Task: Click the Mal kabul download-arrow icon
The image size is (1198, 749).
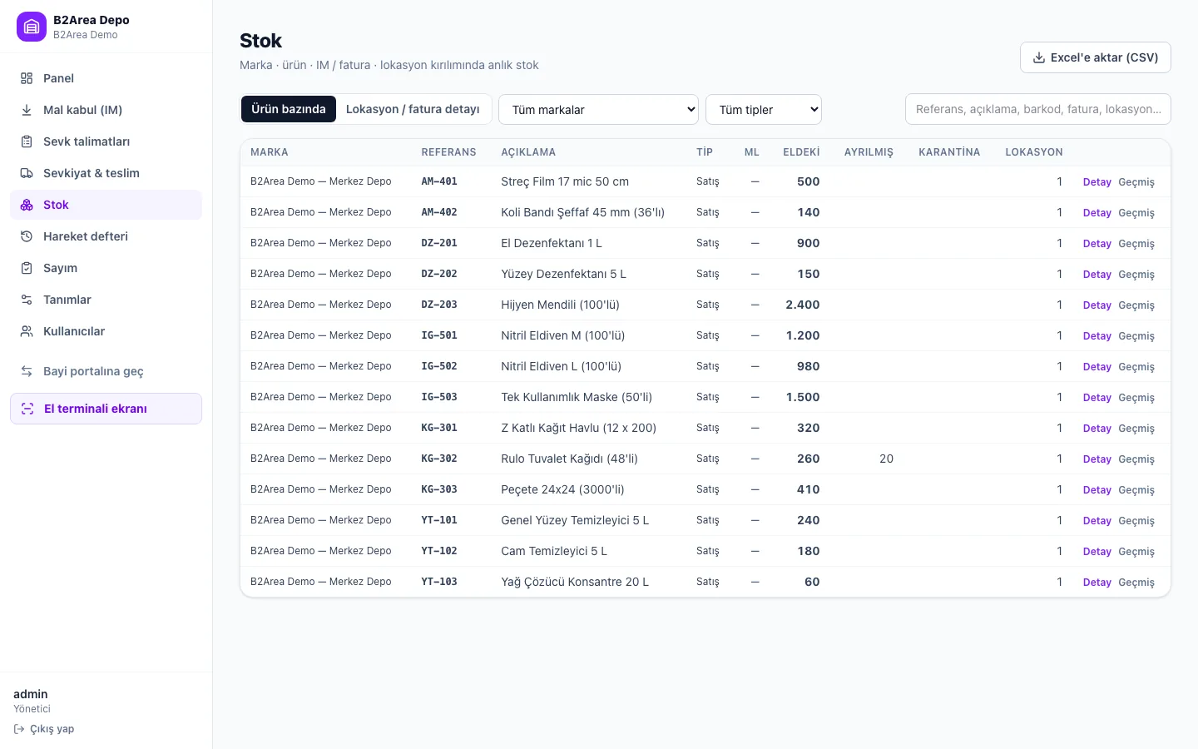Action: pyautogui.click(x=27, y=110)
